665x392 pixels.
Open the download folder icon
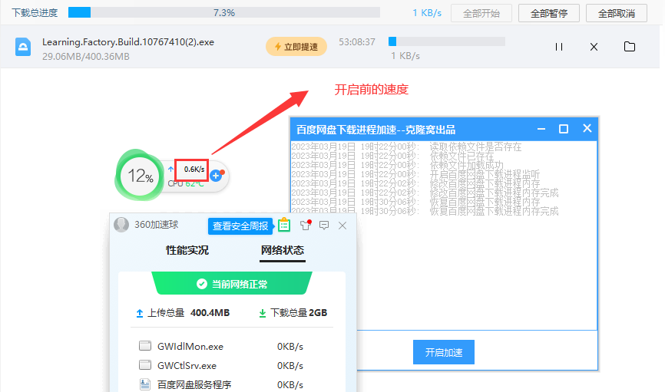coord(630,46)
